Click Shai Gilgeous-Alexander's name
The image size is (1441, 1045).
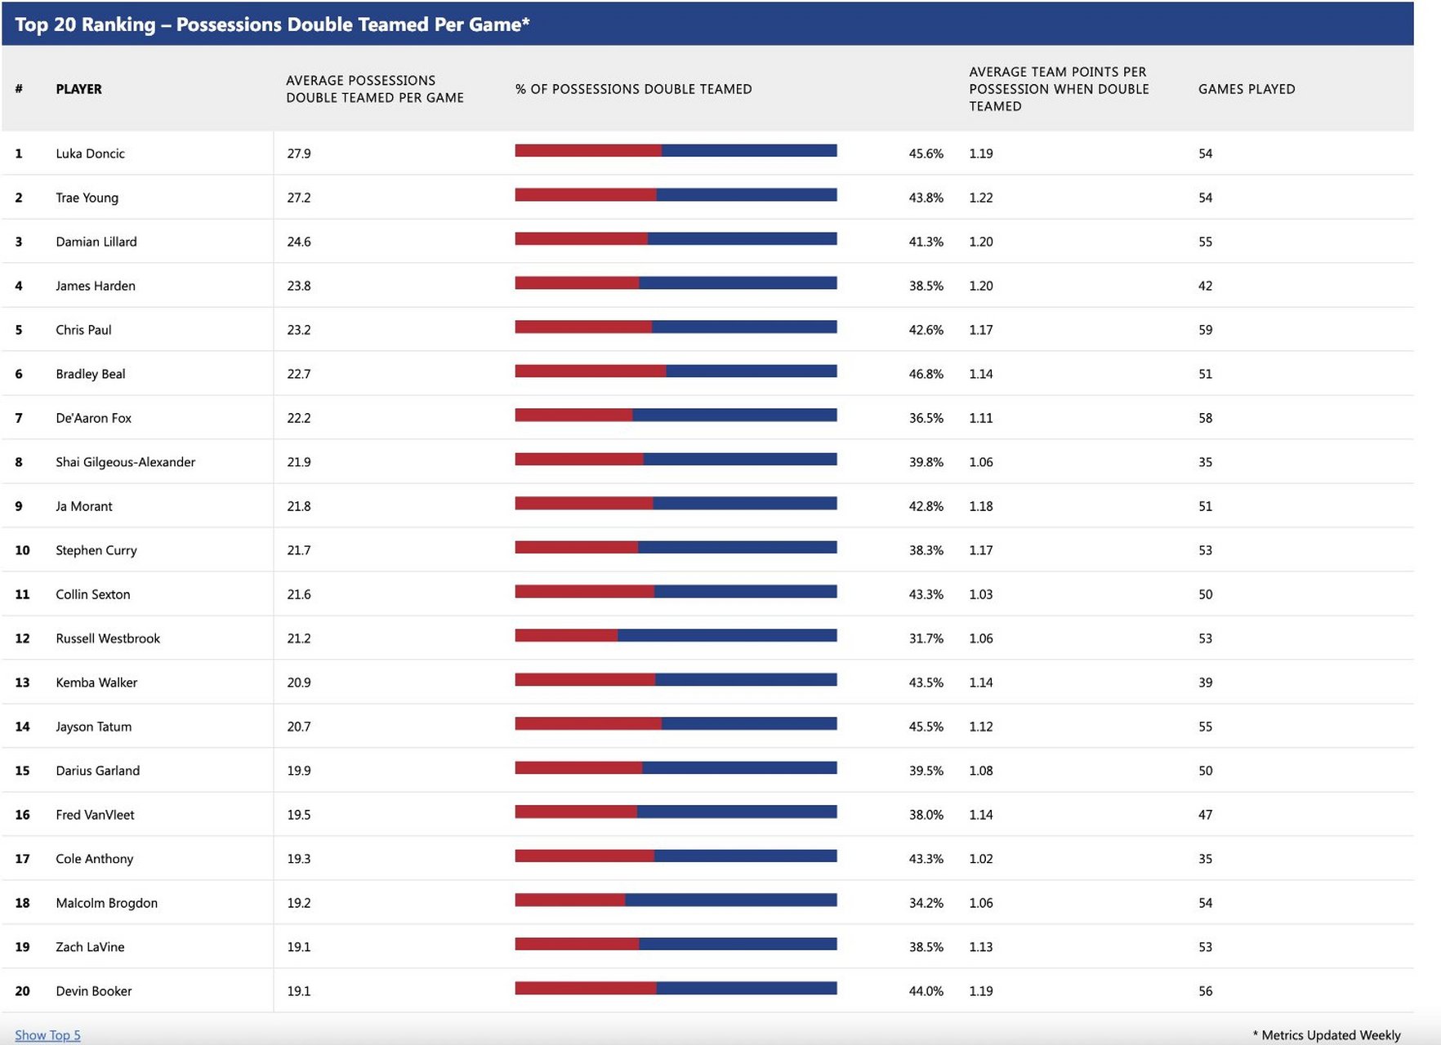tap(126, 462)
